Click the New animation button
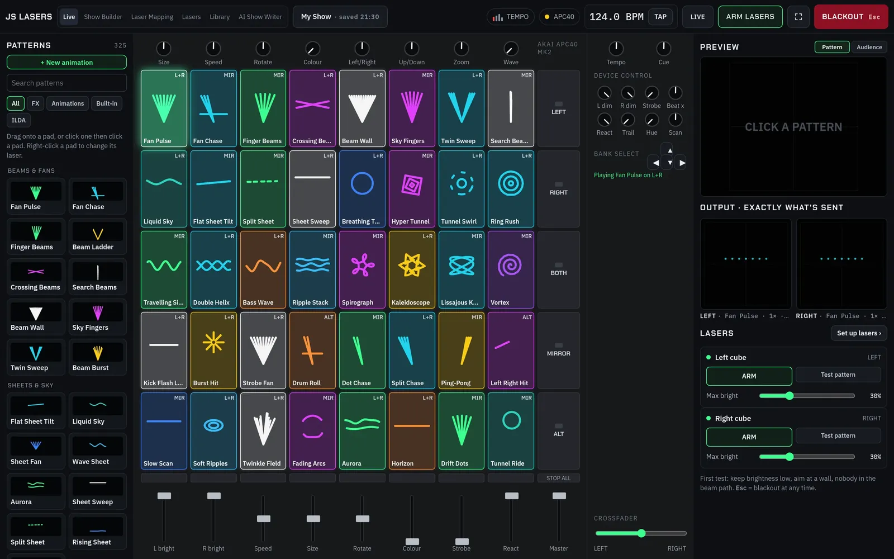 pyautogui.click(x=66, y=62)
